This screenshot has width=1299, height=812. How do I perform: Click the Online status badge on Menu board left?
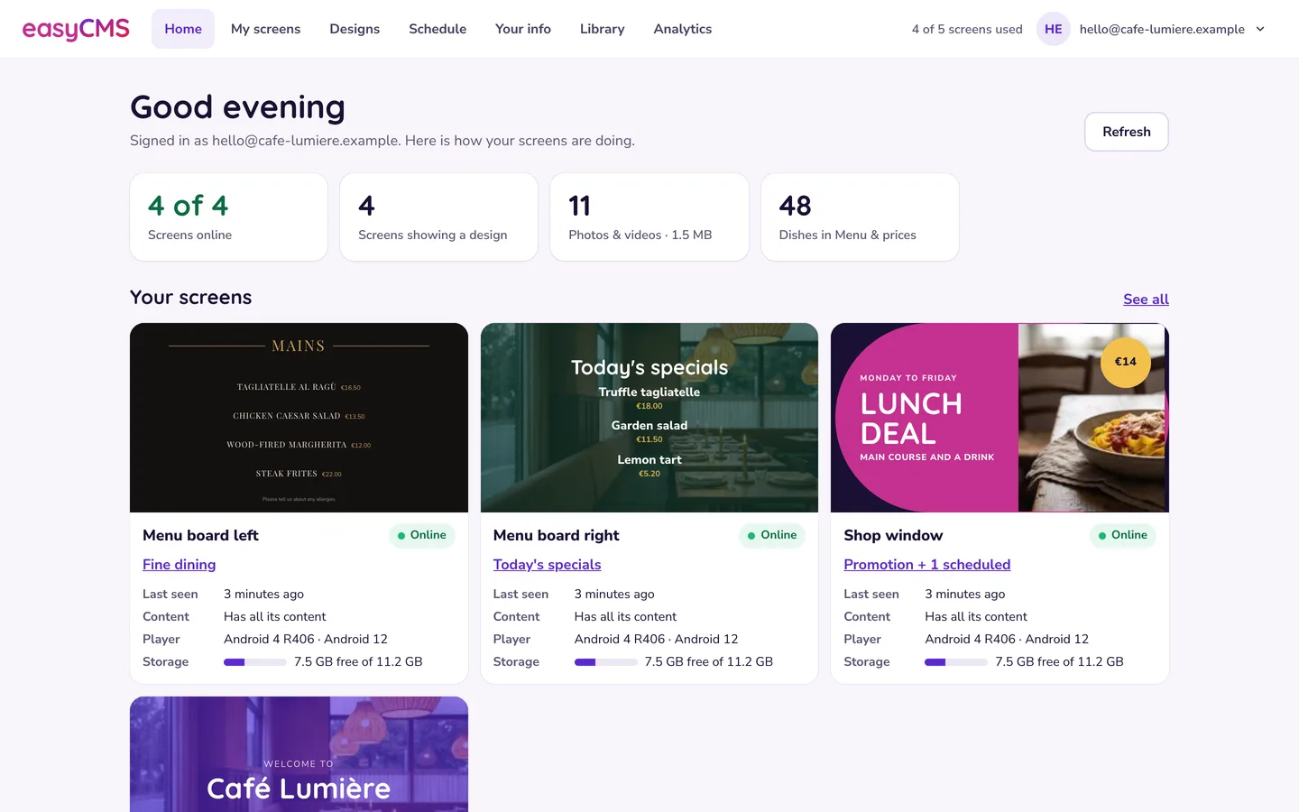pyautogui.click(x=422, y=535)
